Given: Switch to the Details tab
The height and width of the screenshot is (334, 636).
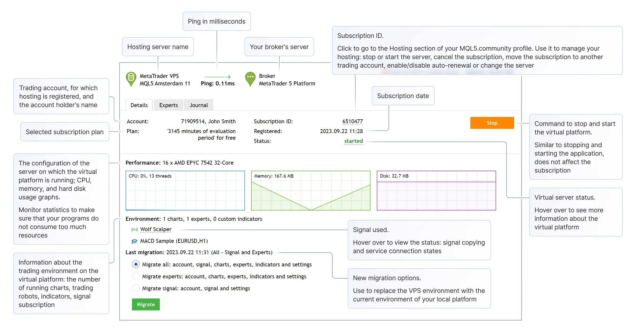Looking at the screenshot, I should 139,105.
